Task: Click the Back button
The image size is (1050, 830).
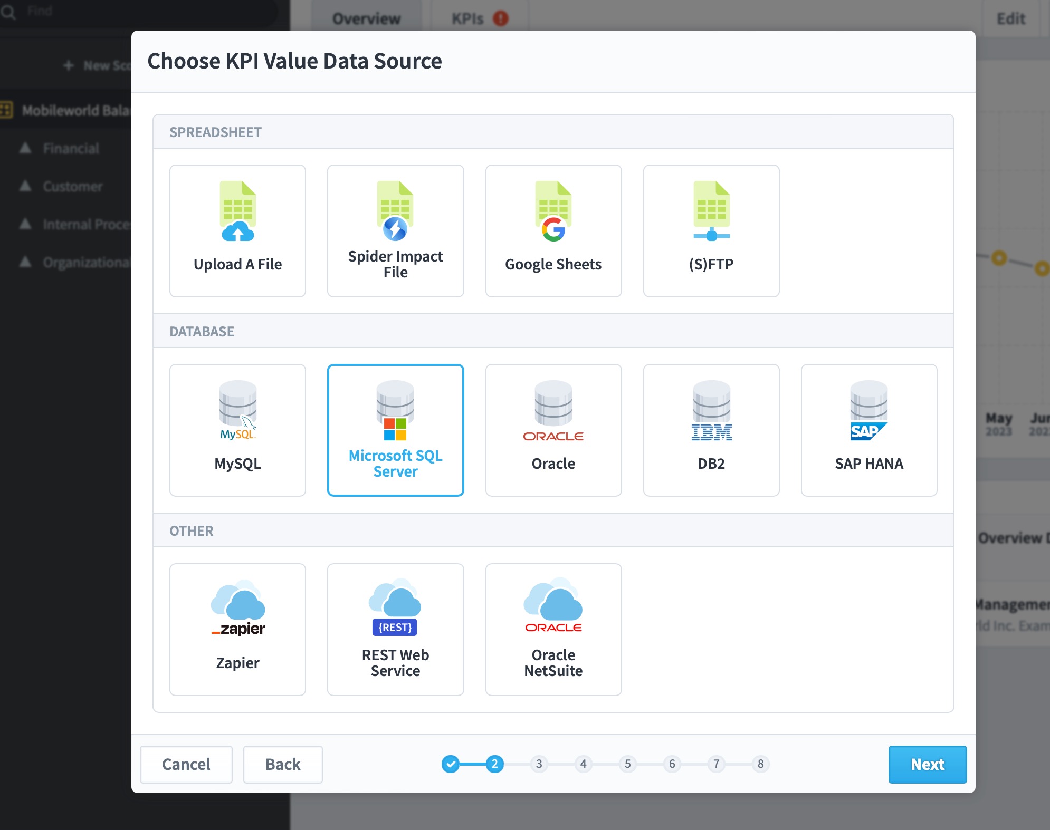Action: tap(283, 764)
